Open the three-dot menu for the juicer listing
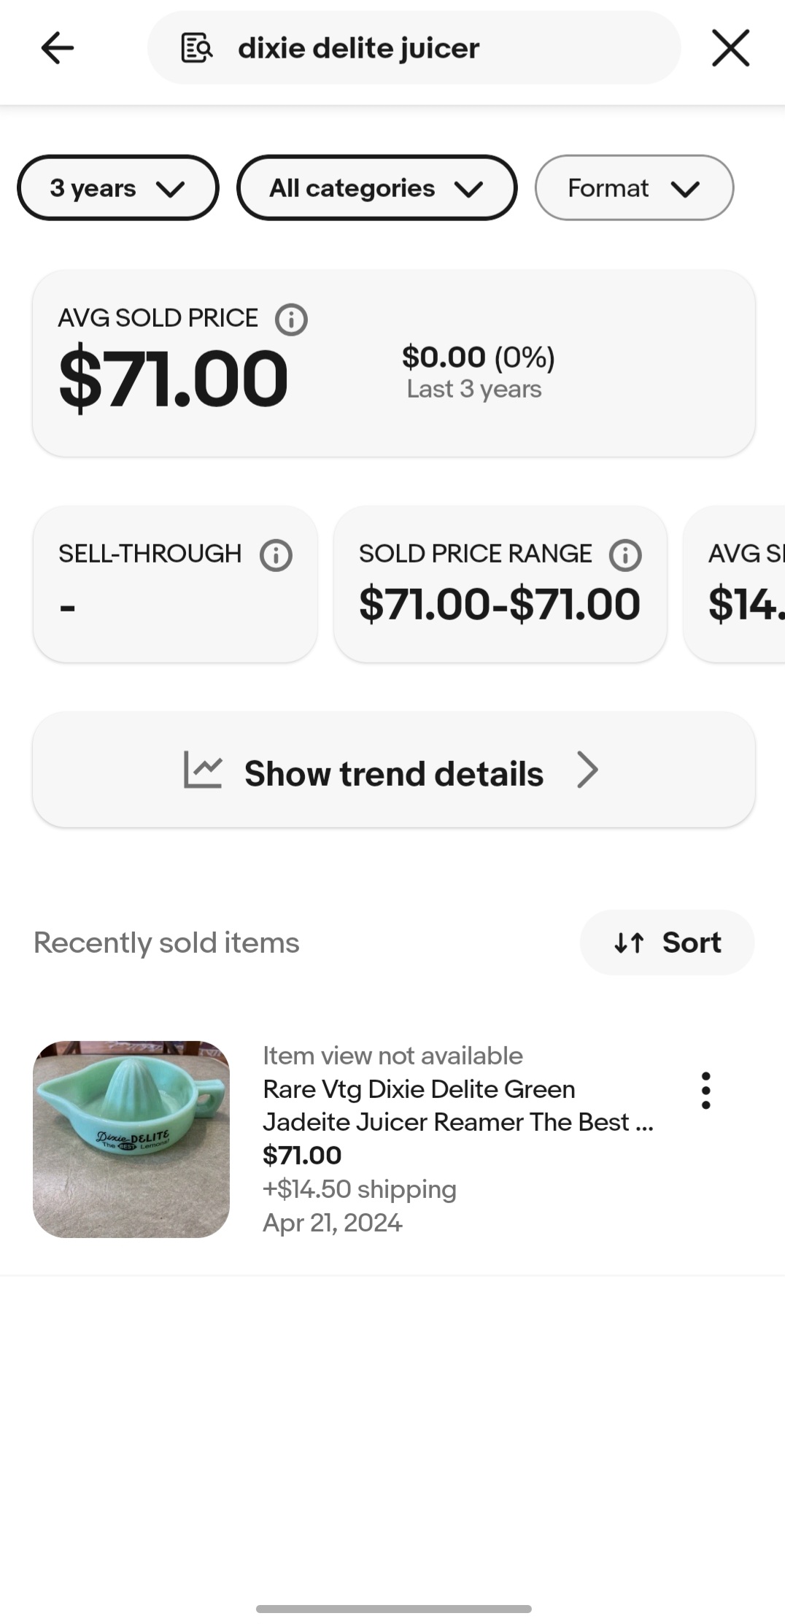 705,1091
